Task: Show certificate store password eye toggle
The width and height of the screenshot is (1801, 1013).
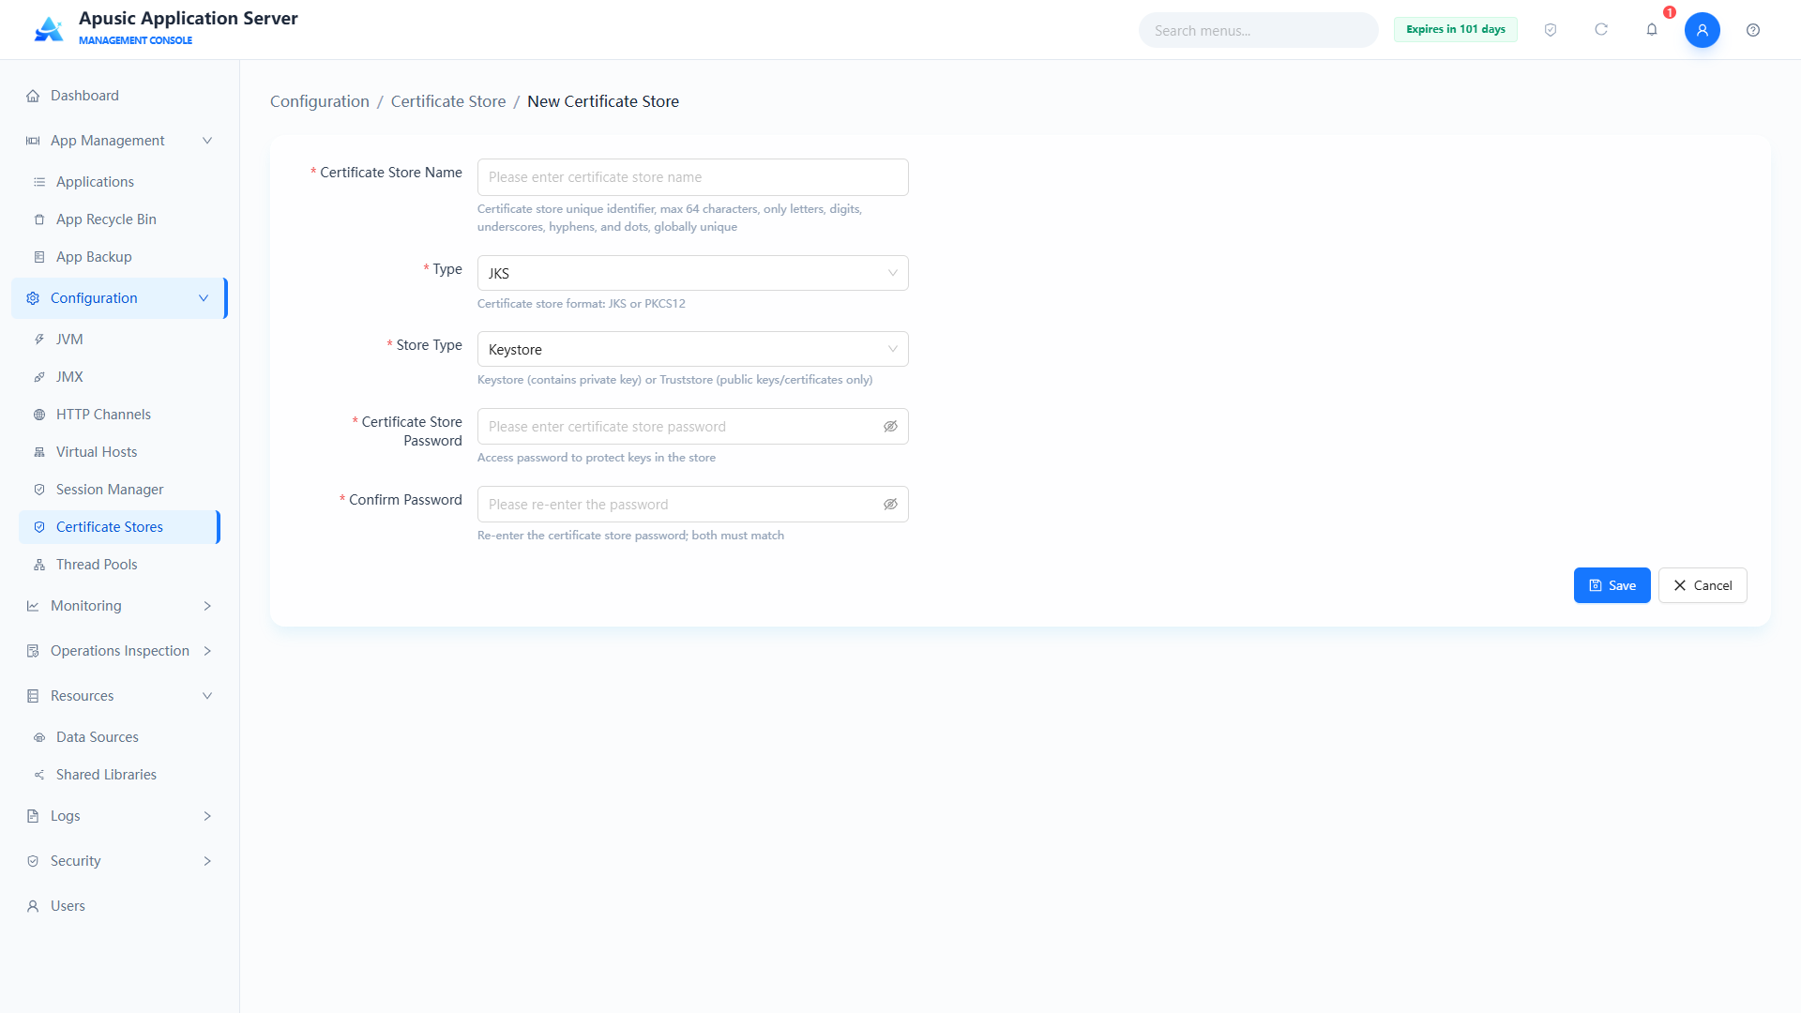Action: click(x=890, y=427)
